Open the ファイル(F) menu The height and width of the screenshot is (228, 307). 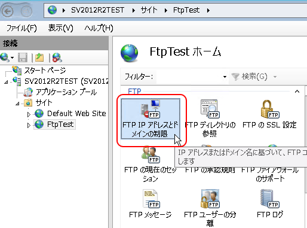pos(22,28)
